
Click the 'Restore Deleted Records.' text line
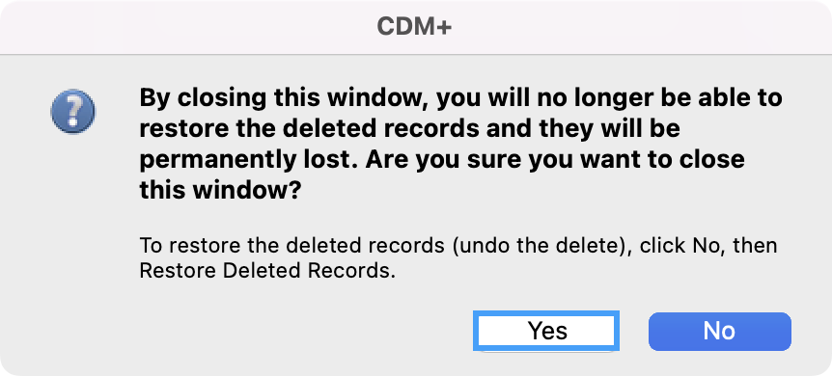(267, 271)
